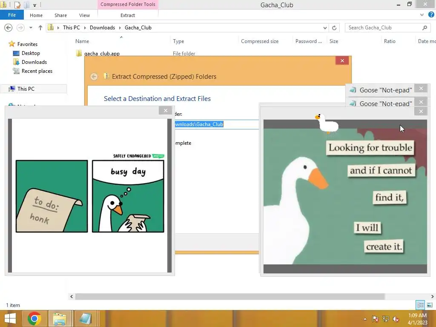
Task: Open the Share ribbon tab
Action: 60,15
